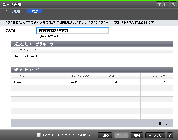Click the タスク名: label
The width and height of the screenshot is (178, 140).
[x=11, y=30]
